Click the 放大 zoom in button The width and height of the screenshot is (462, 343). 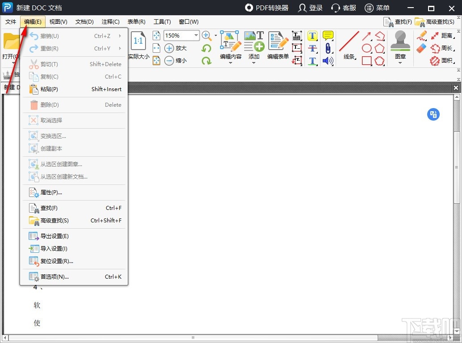pos(176,48)
